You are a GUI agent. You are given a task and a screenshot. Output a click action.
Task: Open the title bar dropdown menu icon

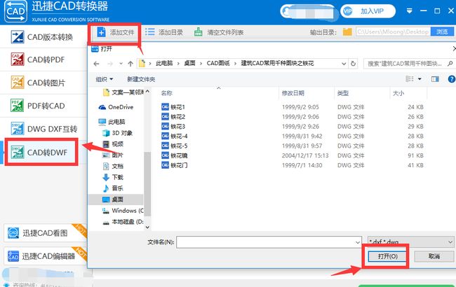tap(409, 11)
